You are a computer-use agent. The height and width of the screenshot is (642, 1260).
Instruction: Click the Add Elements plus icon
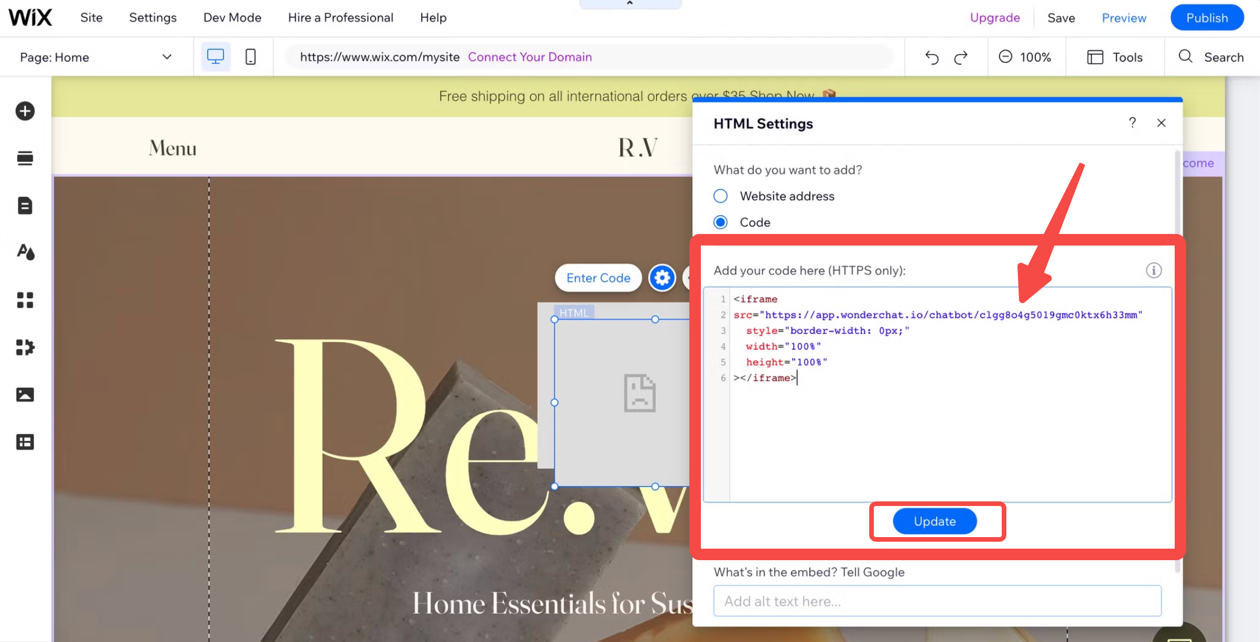(25, 111)
